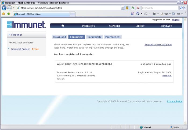
Task: Show more toolbar commands chevron
Action: point(186,12)
